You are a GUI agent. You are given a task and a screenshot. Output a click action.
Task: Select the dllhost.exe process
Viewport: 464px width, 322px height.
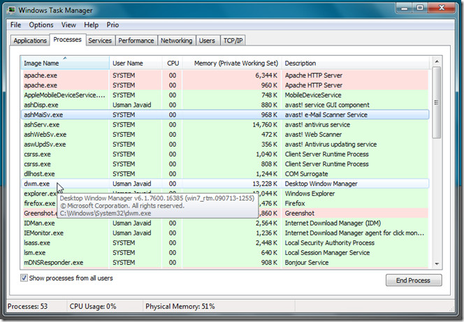coord(225,174)
